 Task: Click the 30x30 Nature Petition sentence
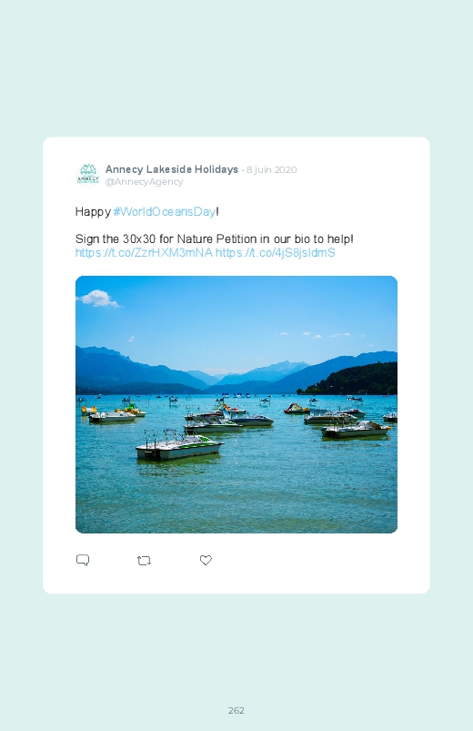(215, 239)
